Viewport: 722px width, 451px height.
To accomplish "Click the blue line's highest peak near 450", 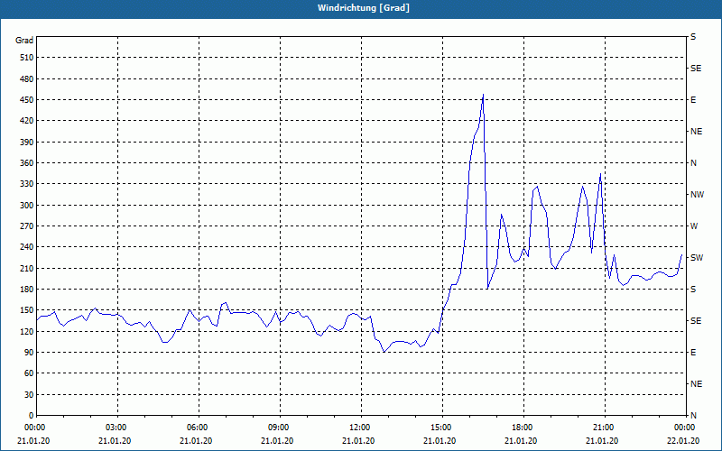I will pos(483,95).
